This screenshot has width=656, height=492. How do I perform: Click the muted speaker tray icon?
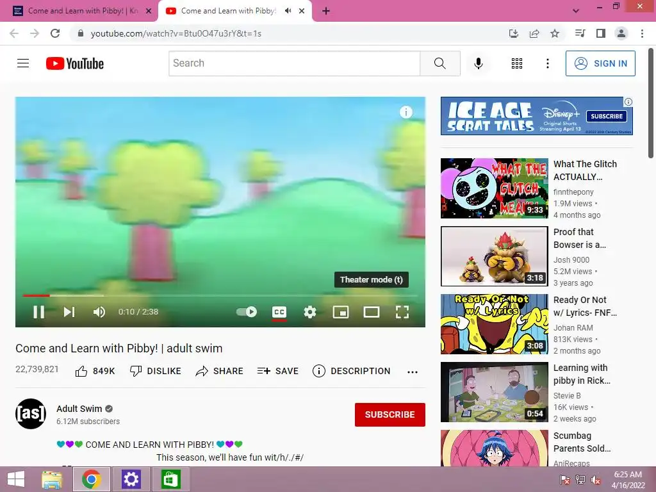tap(596, 480)
